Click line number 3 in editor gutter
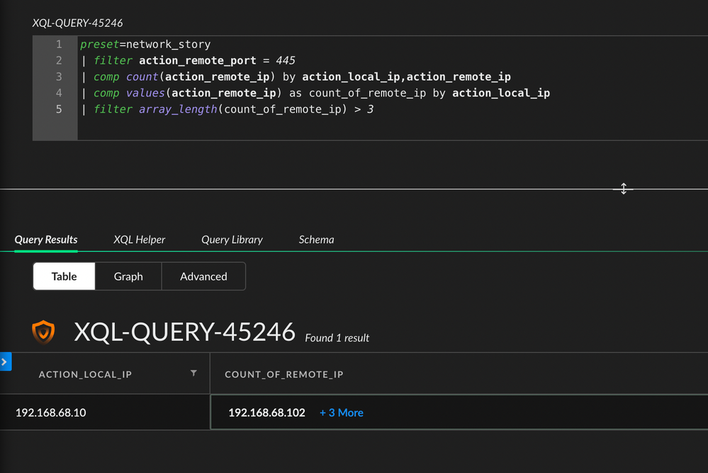708x473 pixels. point(59,76)
